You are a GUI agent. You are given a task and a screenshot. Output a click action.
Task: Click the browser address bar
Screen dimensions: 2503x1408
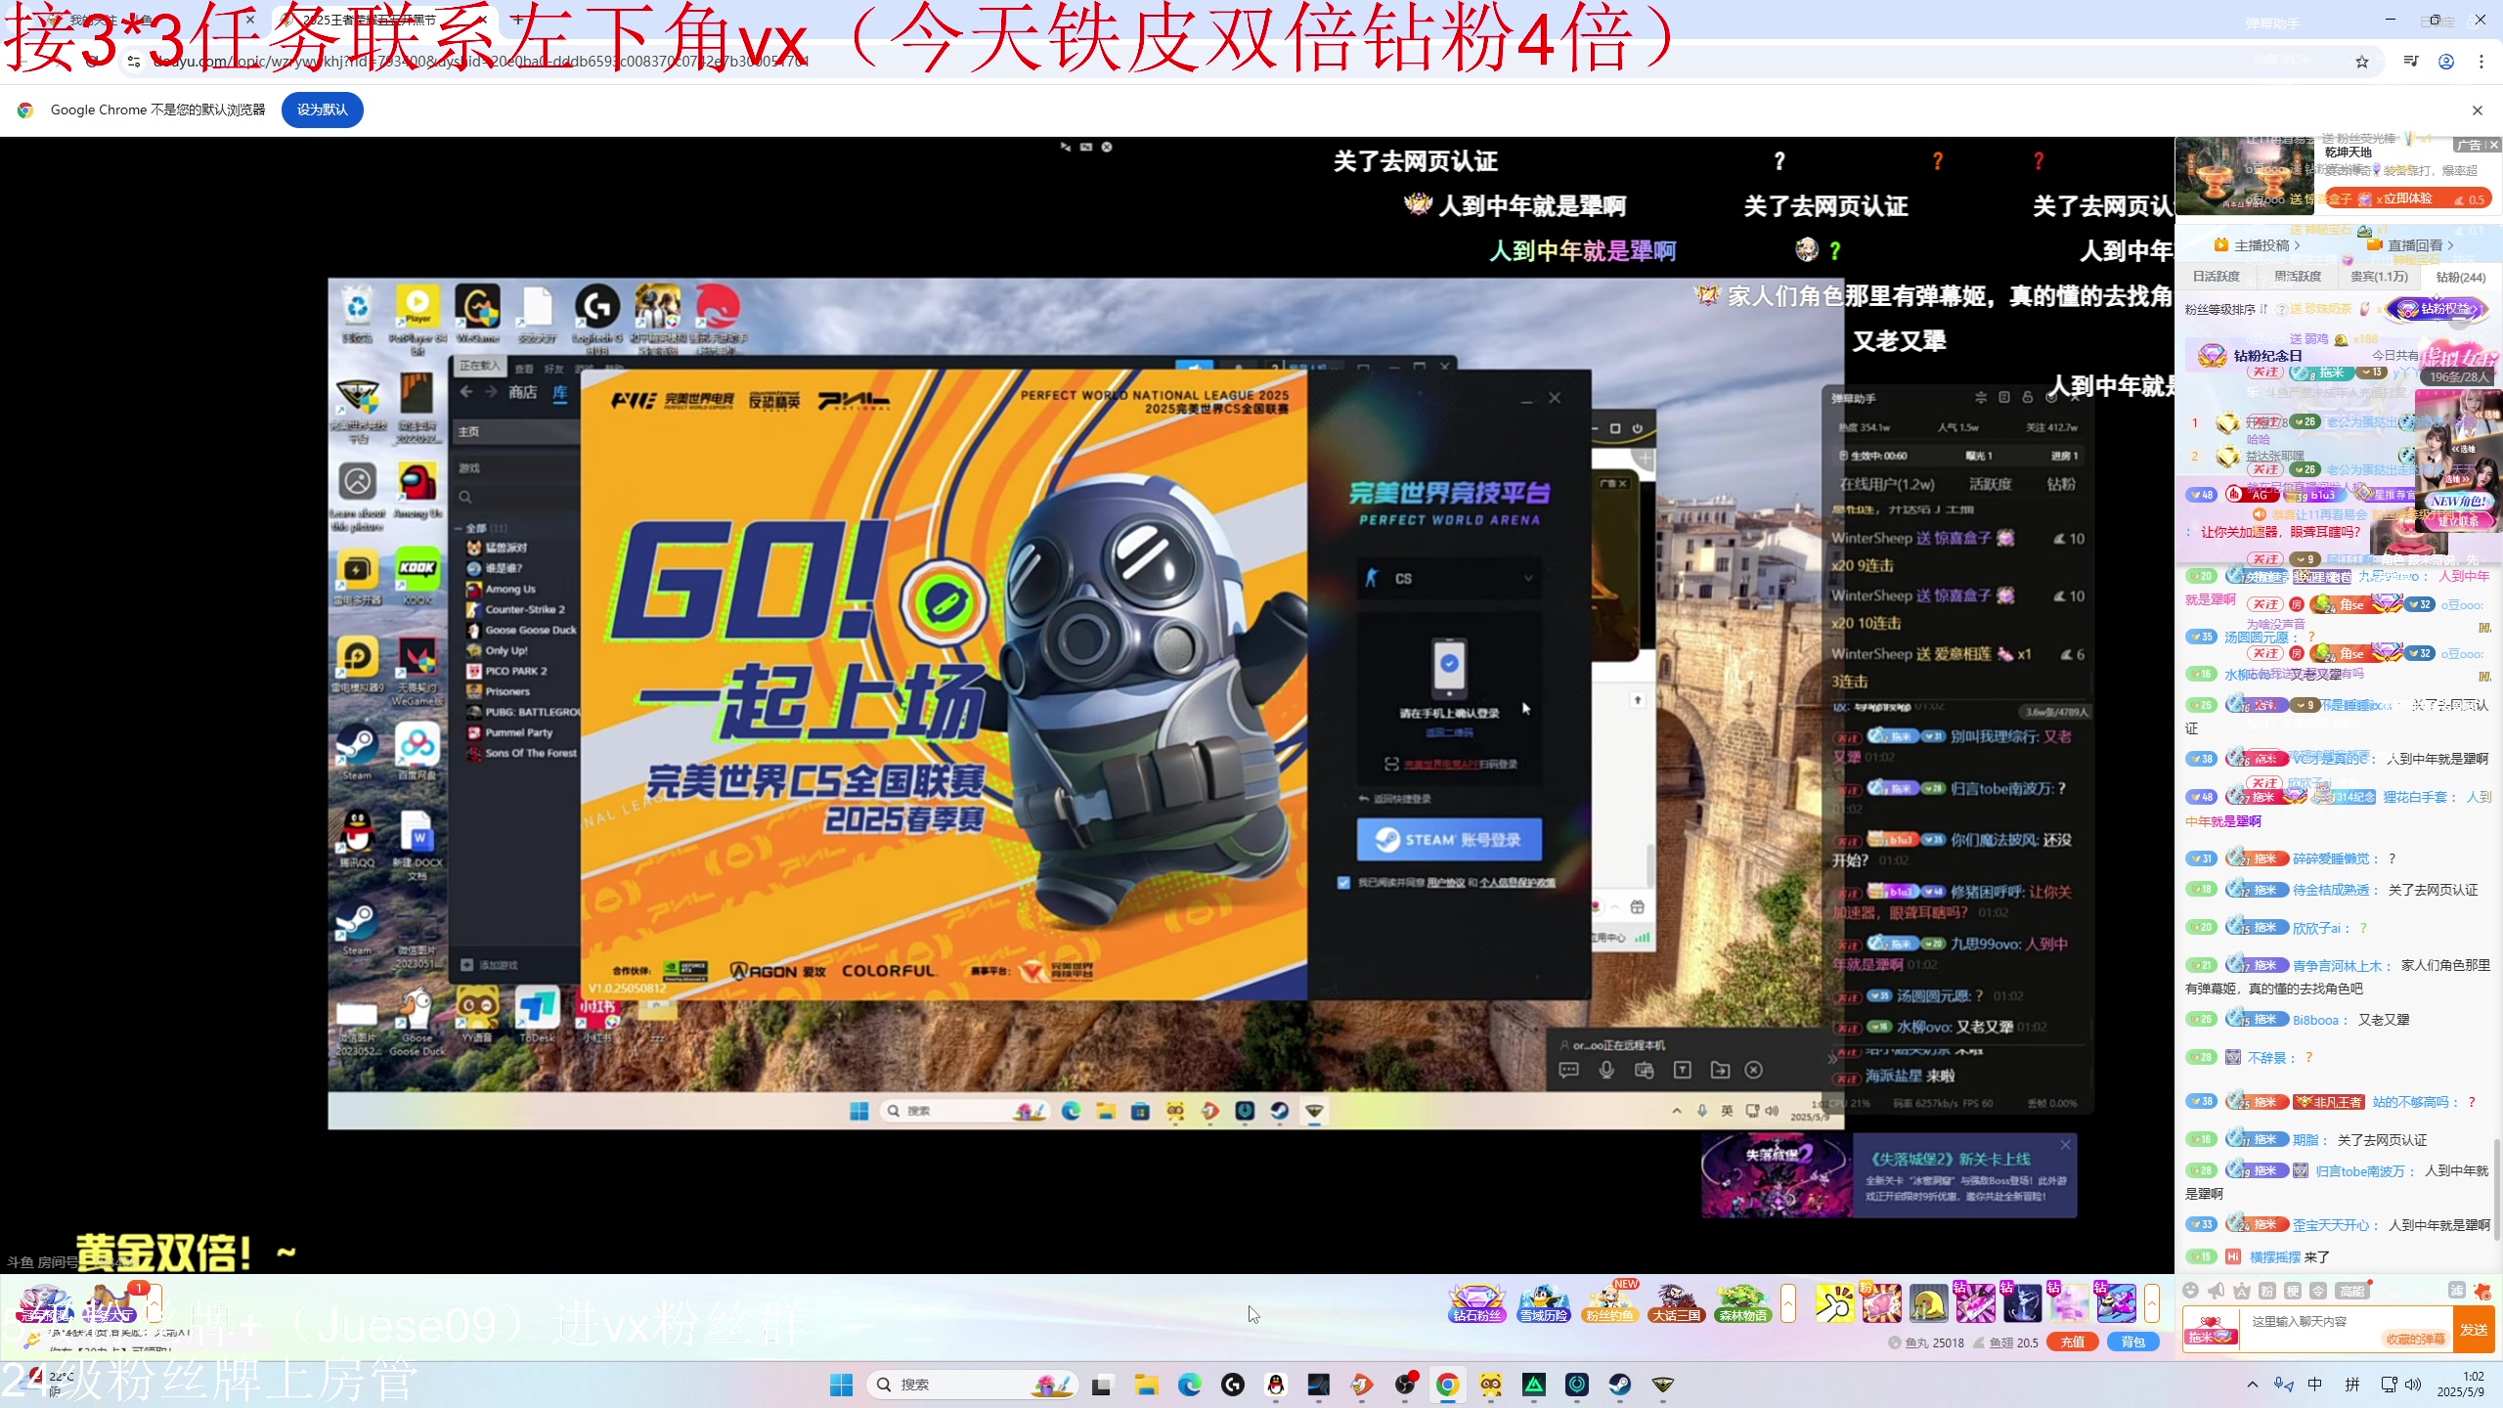(x=1242, y=62)
